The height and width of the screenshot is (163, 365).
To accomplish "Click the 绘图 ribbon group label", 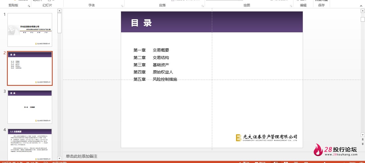I will click(247, 5).
